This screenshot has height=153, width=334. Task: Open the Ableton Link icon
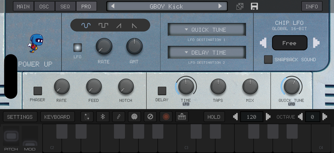click(x=118, y=117)
